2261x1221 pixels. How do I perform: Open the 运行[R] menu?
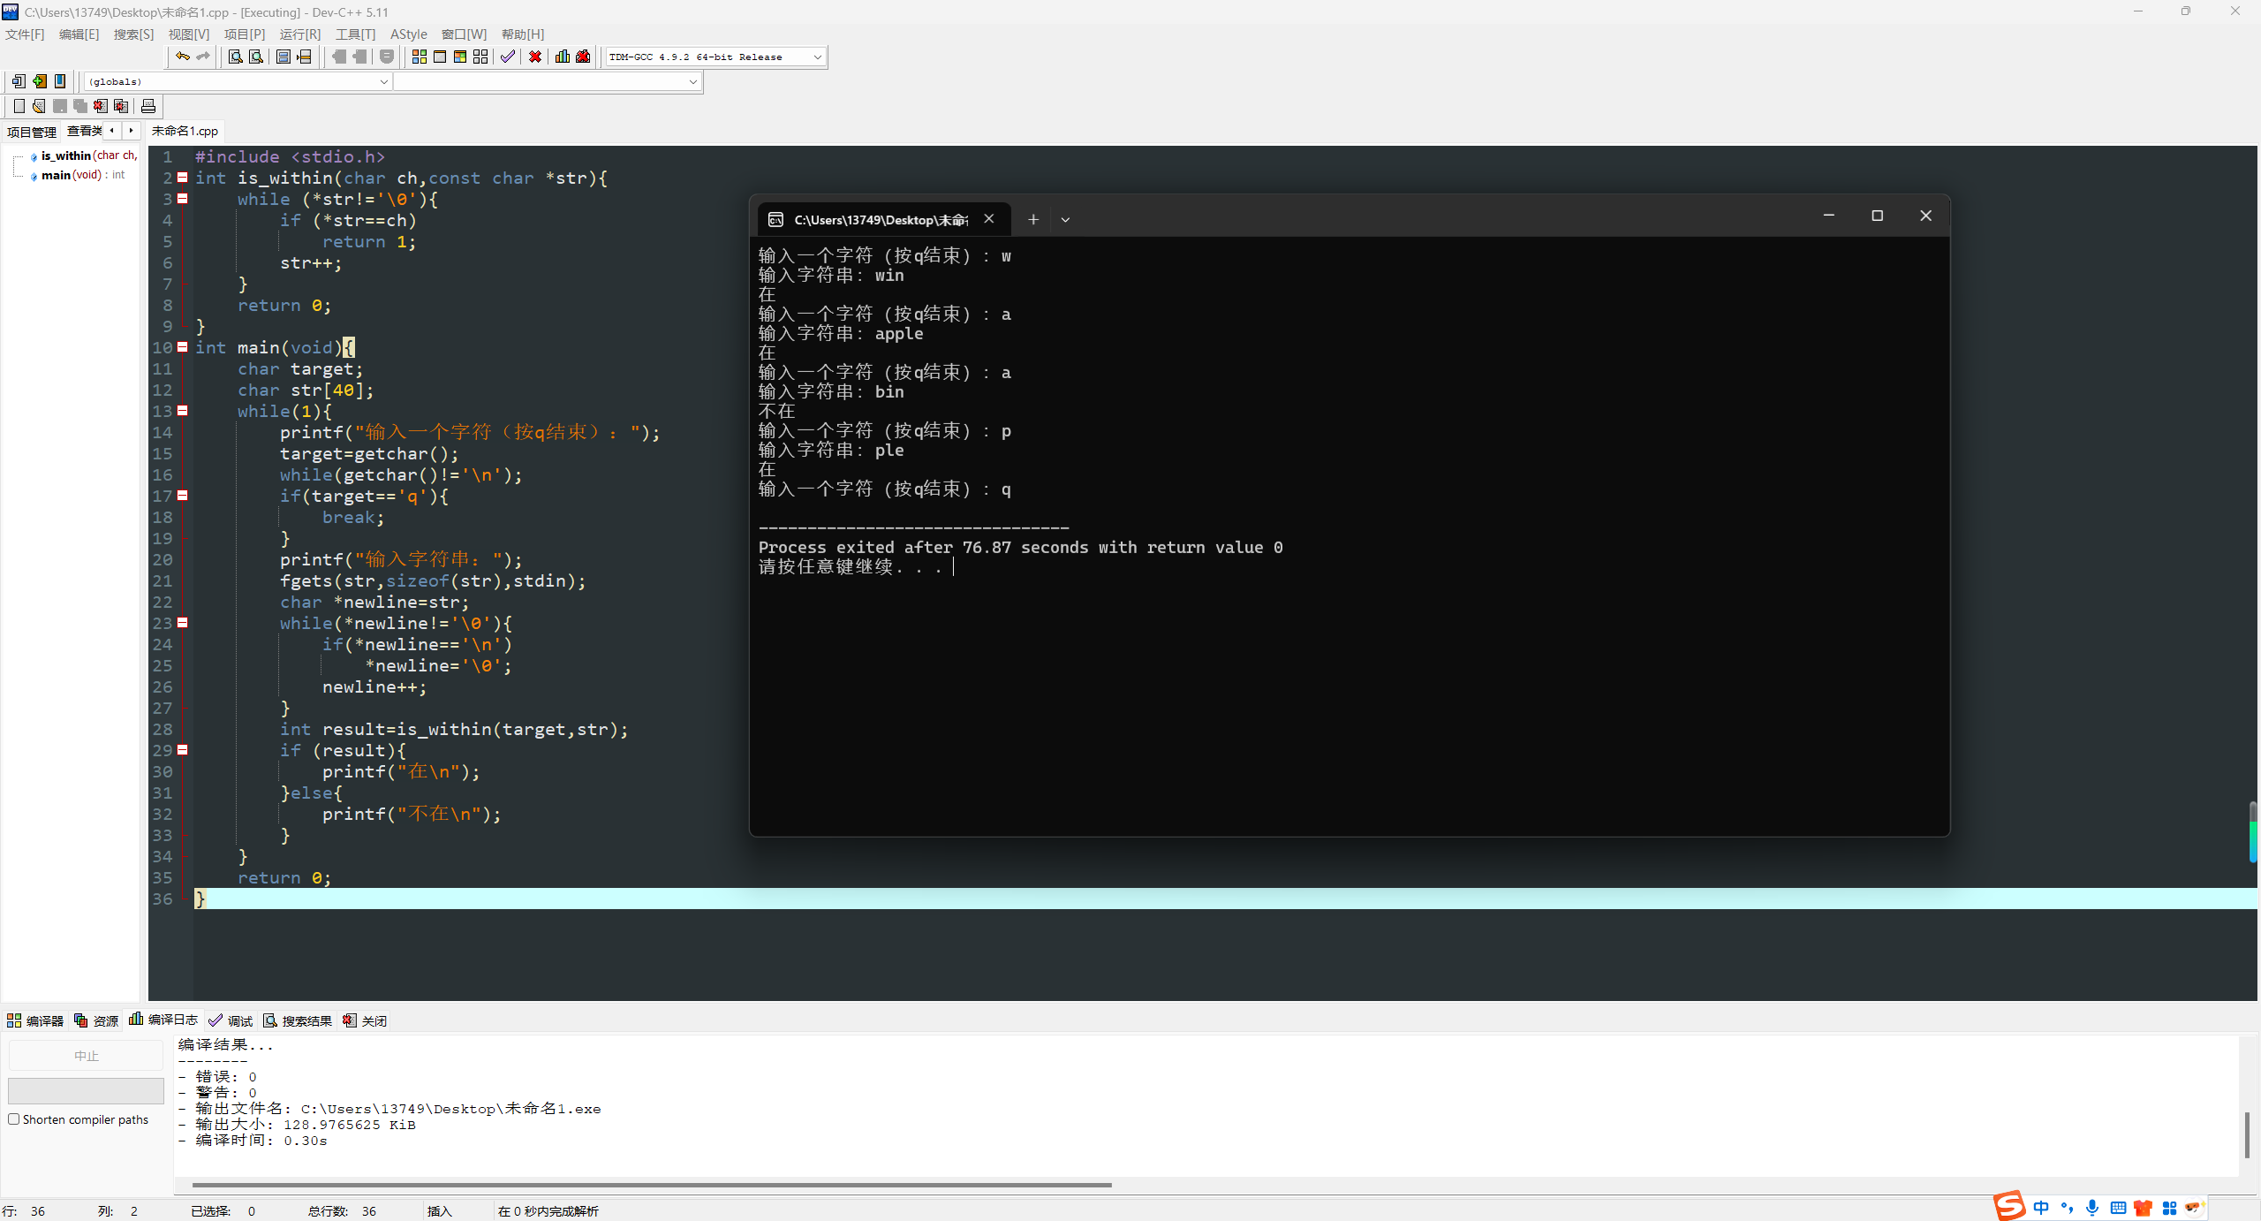(299, 34)
